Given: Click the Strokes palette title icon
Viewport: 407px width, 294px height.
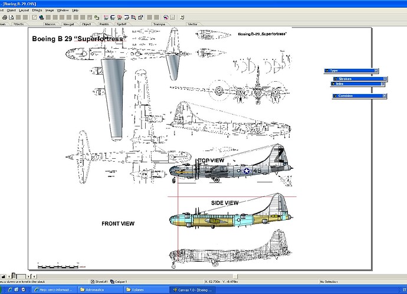Looking at the screenshot, I should click(336, 79).
